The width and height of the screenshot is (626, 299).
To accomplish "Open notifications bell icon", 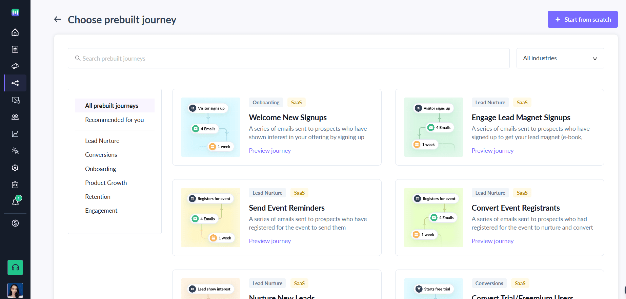I will click(x=16, y=201).
